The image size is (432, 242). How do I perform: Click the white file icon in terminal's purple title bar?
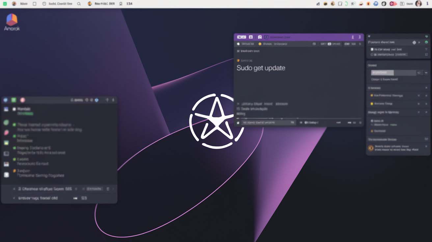(260, 37)
